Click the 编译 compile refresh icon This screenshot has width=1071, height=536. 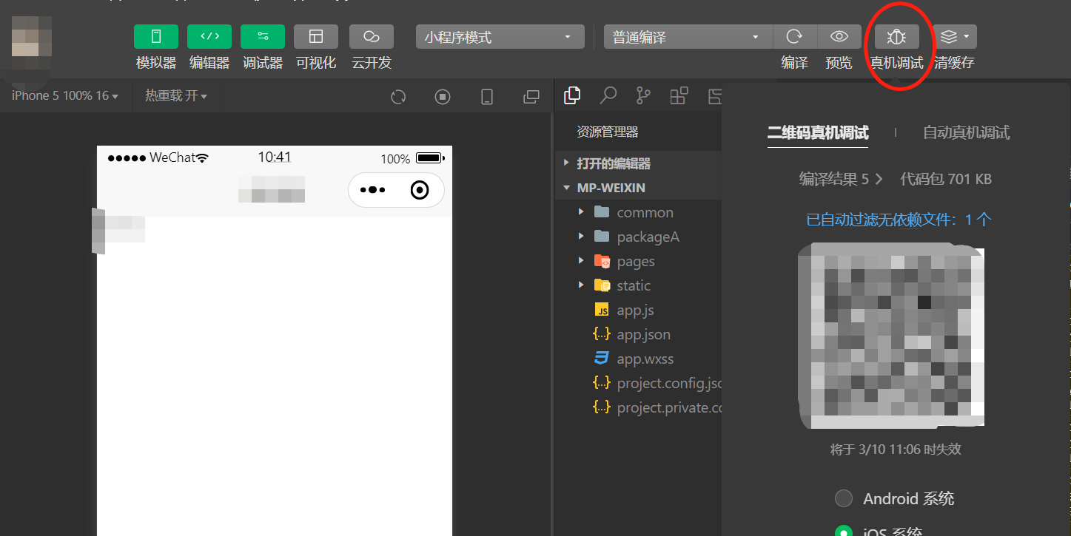[x=794, y=36]
